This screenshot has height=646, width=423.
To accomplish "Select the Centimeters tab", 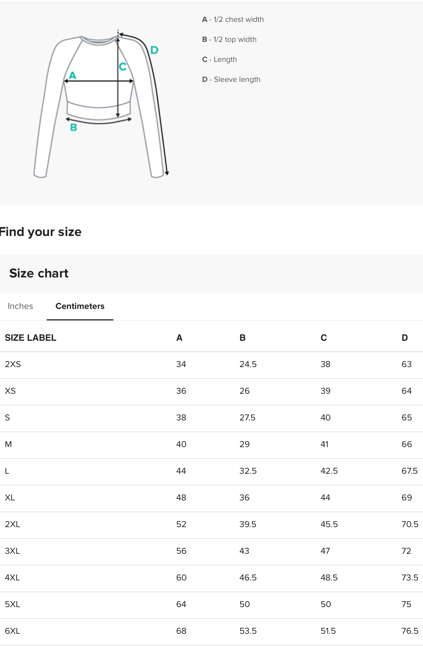I will coord(80,306).
